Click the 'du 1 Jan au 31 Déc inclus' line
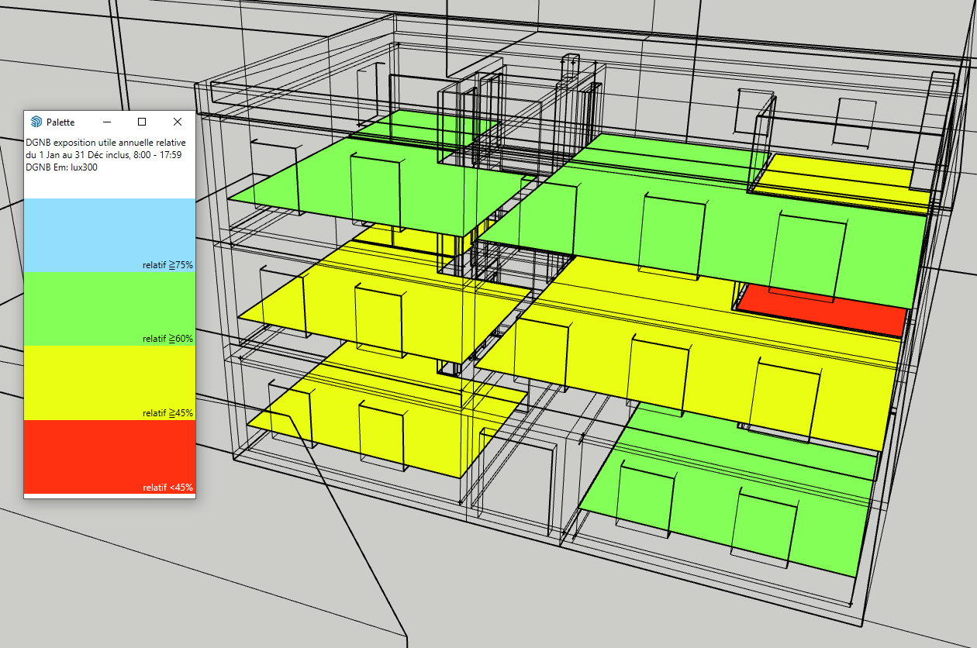The height and width of the screenshot is (648, 977). 104,155
